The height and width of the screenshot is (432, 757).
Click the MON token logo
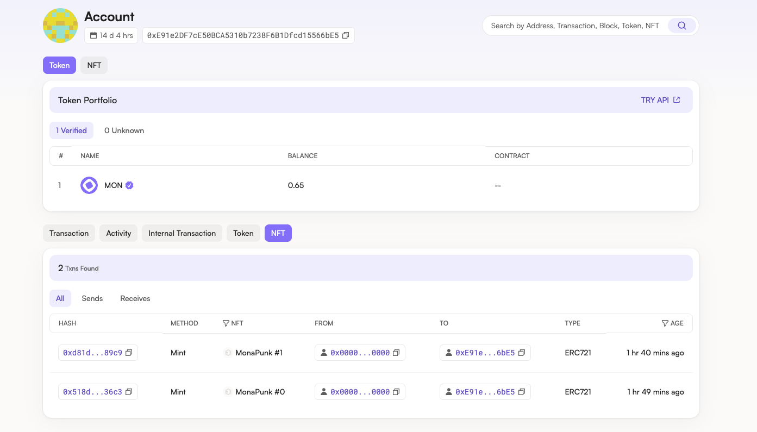point(89,185)
